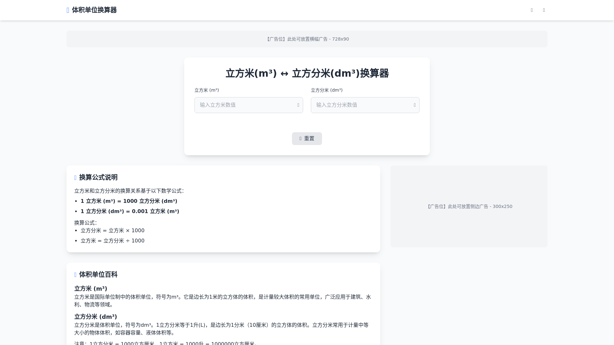614x345 pixels.
Task: Click the 体积单位换算器 site logo link
Action: pos(91,10)
